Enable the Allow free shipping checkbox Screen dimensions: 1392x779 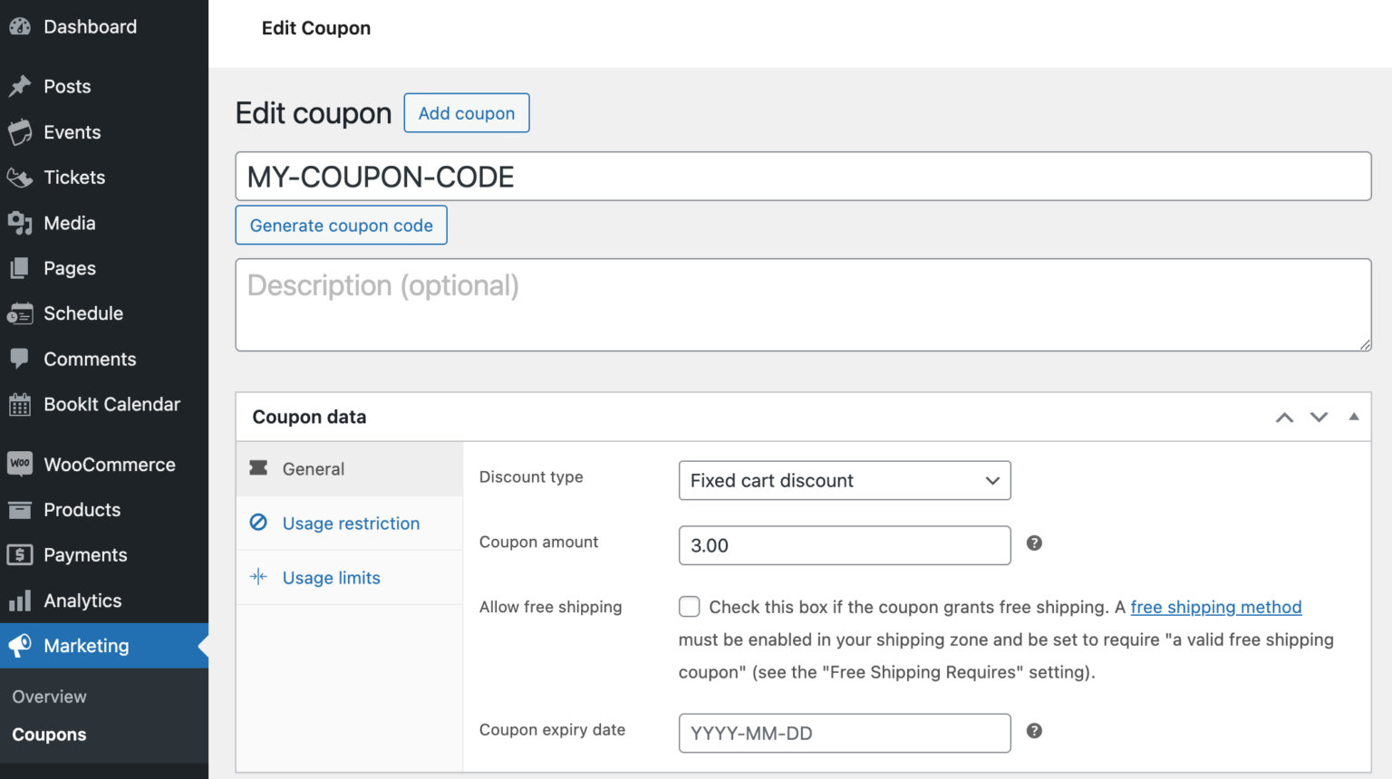point(690,607)
